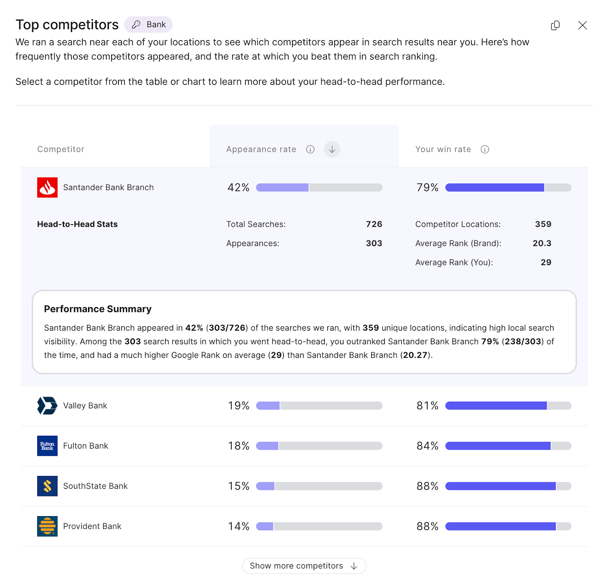The height and width of the screenshot is (587, 607).
Task: Open the Your win rate info icon
Action: tap(485, 149)
